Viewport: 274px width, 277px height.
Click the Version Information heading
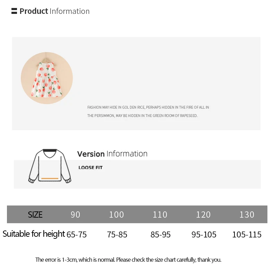[112, 154]
